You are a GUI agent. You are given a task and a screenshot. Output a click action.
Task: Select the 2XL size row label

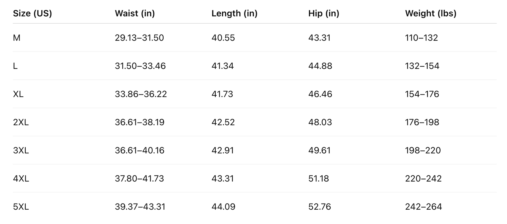pyautogui.click(x=21, y=122)
